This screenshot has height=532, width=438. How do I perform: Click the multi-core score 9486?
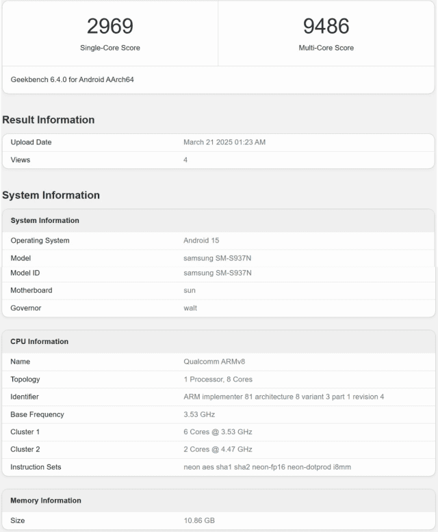pyautogui.click(x=326, y=26)
